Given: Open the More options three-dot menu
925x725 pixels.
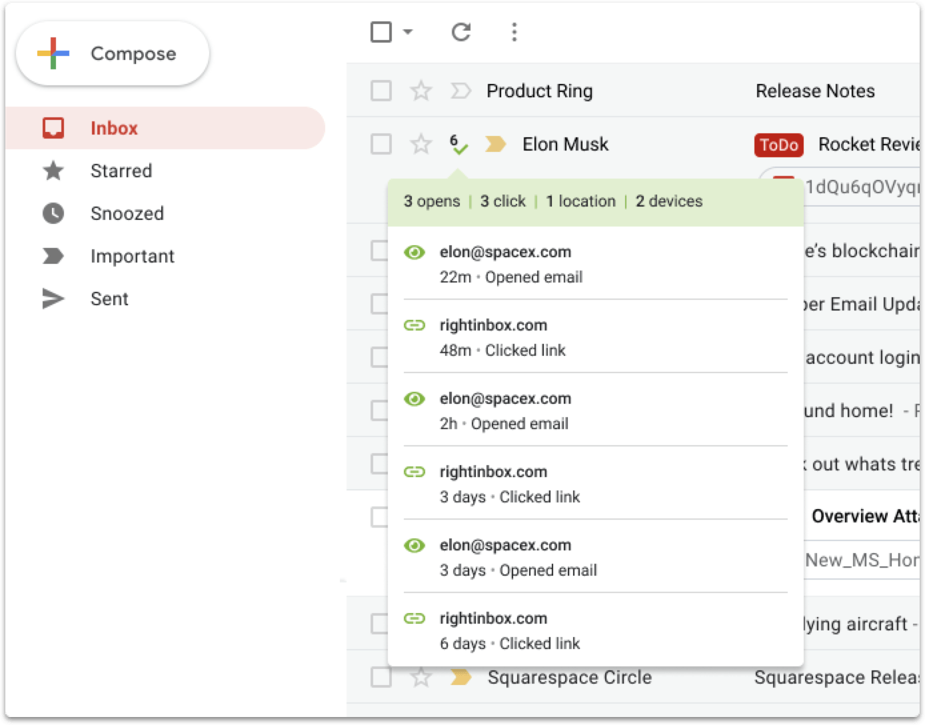Looking at the screenshot, I should tap(514, 31).
